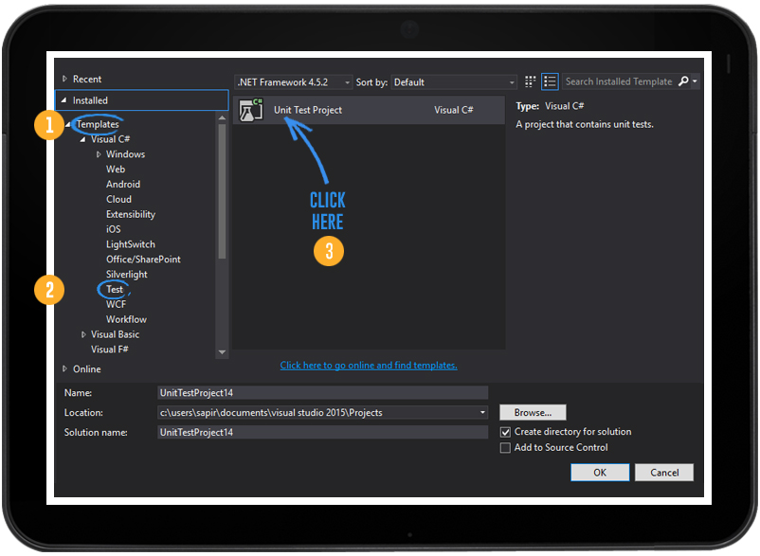Select the Unit Test Project flask icon

[250, 110]
